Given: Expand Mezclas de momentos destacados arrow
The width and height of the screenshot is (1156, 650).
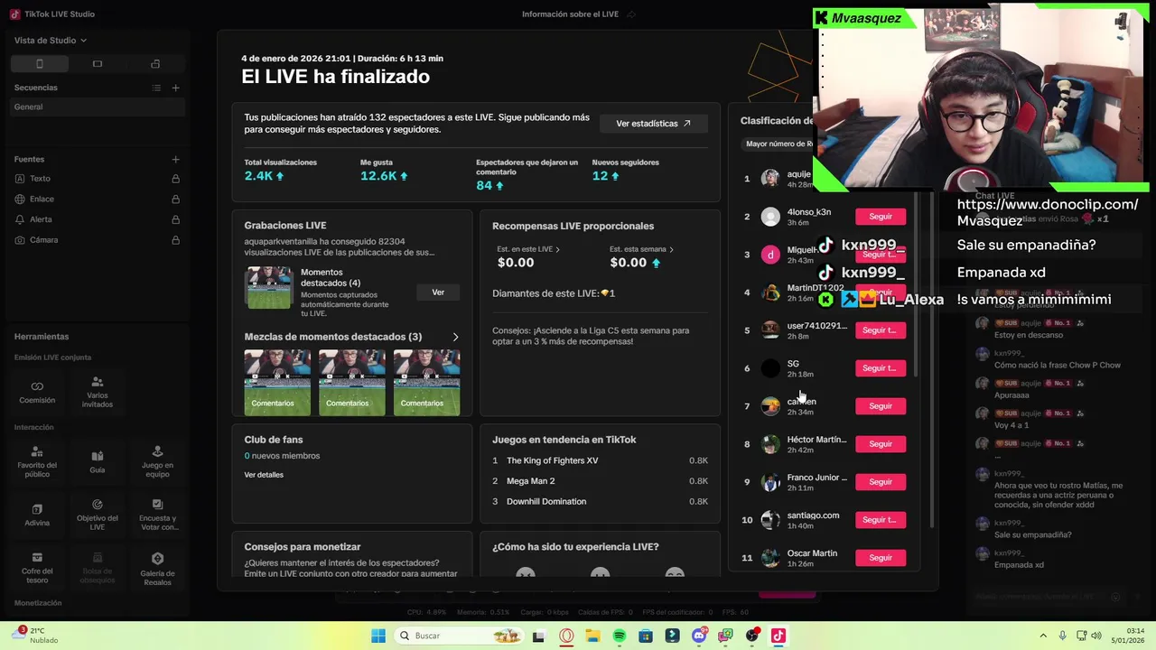Looking at the screenshot, I should coord(455,337).
